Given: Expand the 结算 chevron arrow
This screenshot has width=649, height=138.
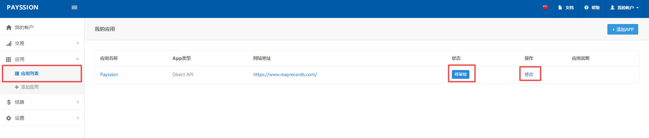Looking at the screenshot, I should tap(78, 102).
